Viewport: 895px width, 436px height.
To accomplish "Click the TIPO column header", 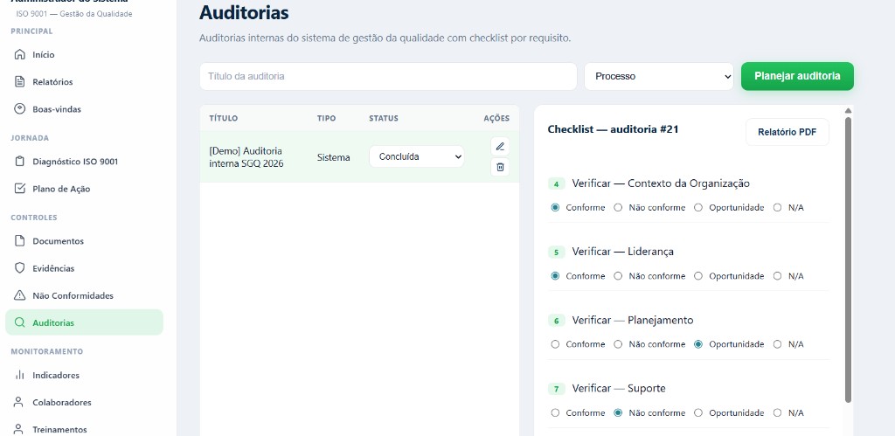I will [327, 118].
